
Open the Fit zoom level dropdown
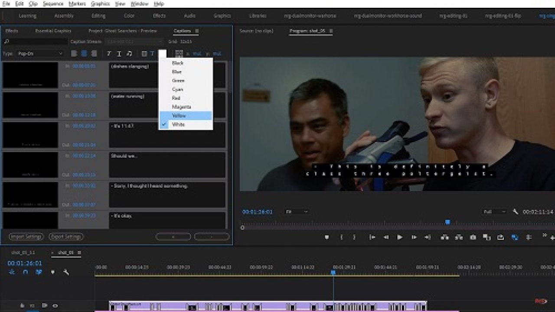tap(297, 212)
